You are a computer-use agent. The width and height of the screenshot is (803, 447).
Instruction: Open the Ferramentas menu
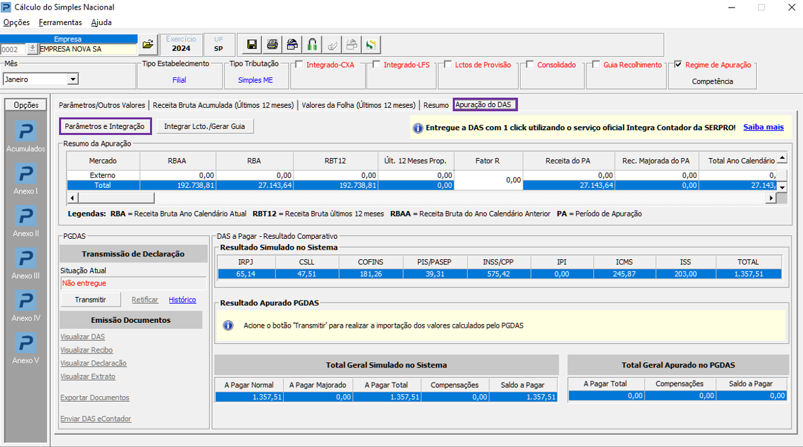pos(60,22)
